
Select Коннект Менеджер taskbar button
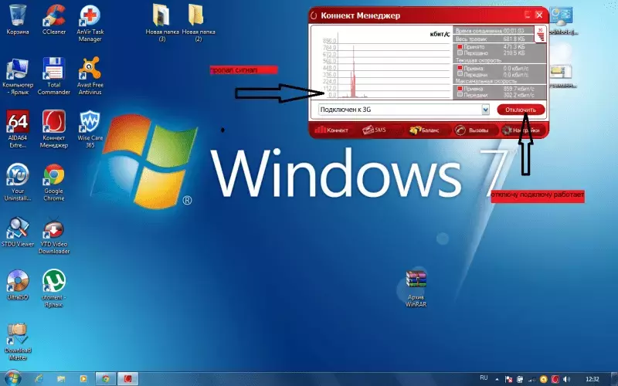[127, 379]
